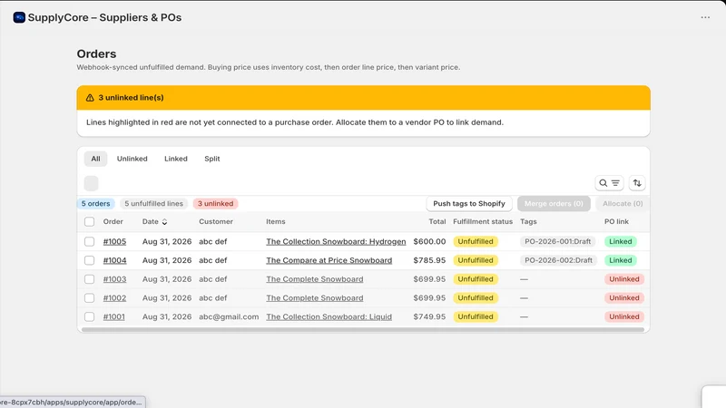Screen dimensions: 726x408
Task: Click the warning triangle in unlinked banner
Action: coord(90,98)
